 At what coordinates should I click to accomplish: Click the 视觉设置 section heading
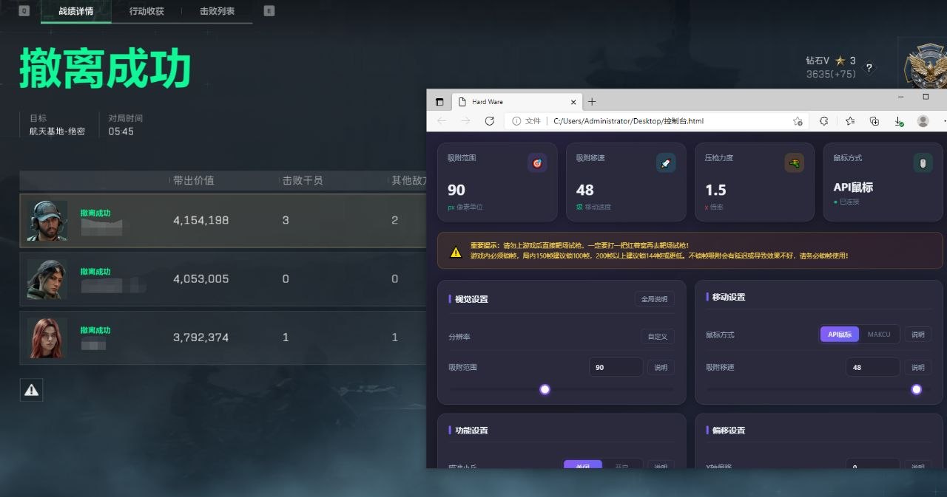471,299
